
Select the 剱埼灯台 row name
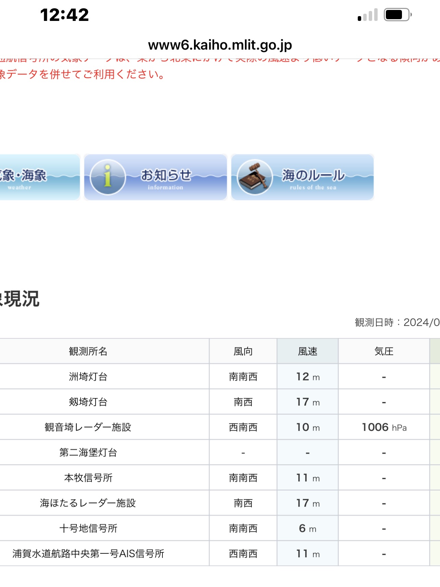(88, 402)
